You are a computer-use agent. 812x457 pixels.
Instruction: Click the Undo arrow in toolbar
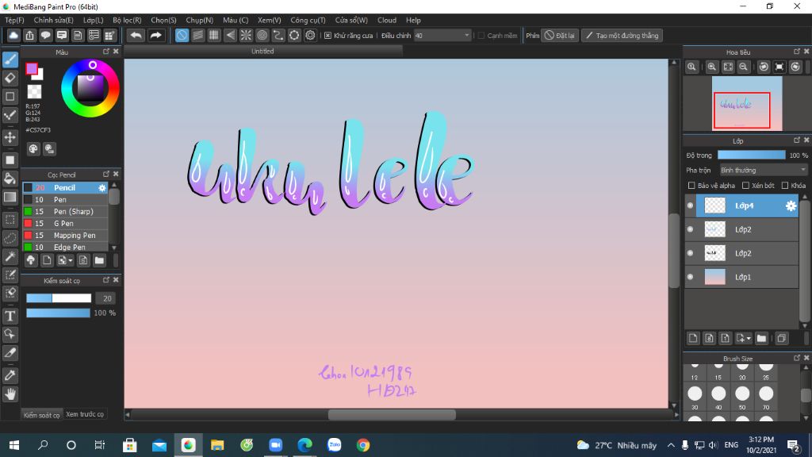pyautogui.click(x=136, y=35)
